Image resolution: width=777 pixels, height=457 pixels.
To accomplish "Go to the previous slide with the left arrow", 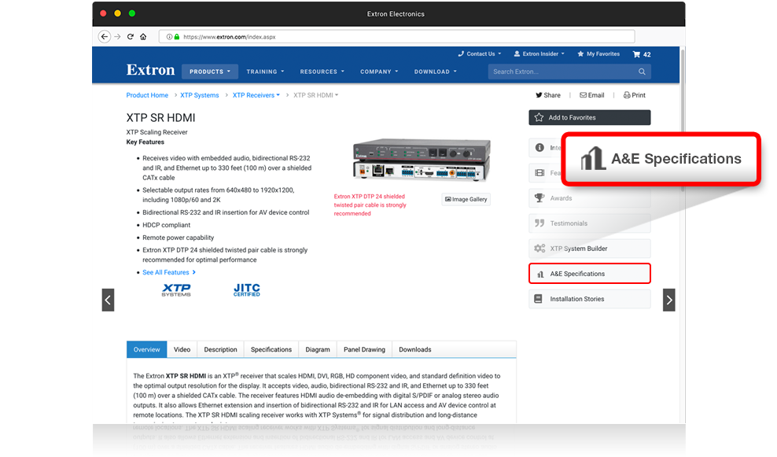I will 108,300.
